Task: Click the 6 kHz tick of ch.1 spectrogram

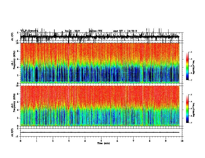Action: click(18, 59)
